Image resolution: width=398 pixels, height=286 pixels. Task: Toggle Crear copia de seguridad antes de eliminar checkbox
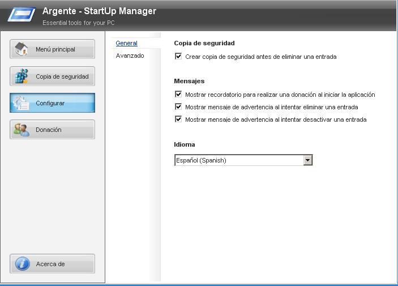click(x=178, y=56)
